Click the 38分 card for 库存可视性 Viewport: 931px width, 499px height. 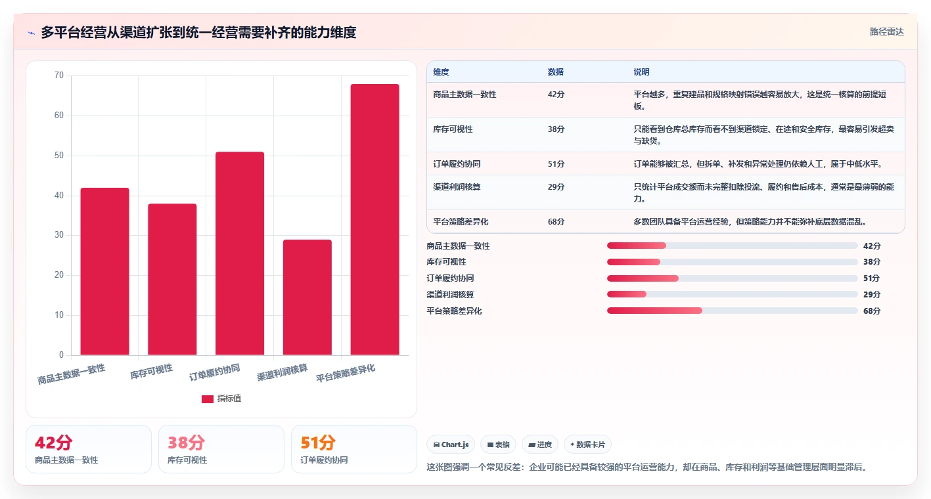pyautogui.click(x=221, y=449)
